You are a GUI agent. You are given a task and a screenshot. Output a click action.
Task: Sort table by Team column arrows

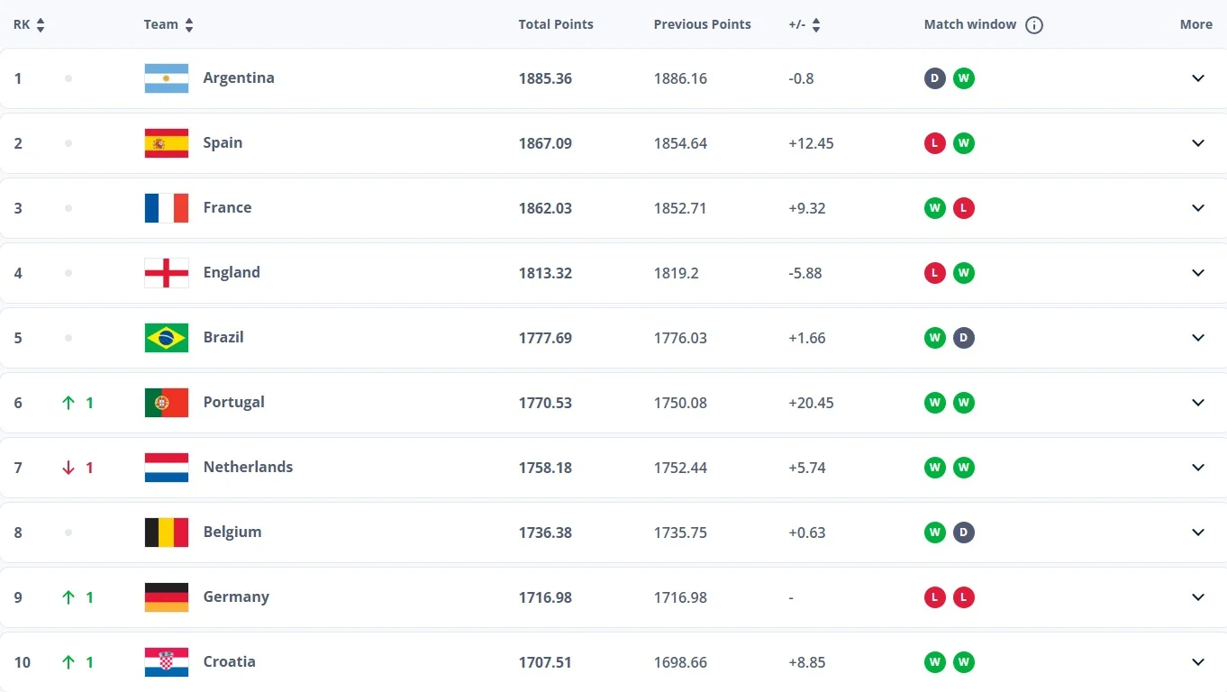tap(189, 25)
